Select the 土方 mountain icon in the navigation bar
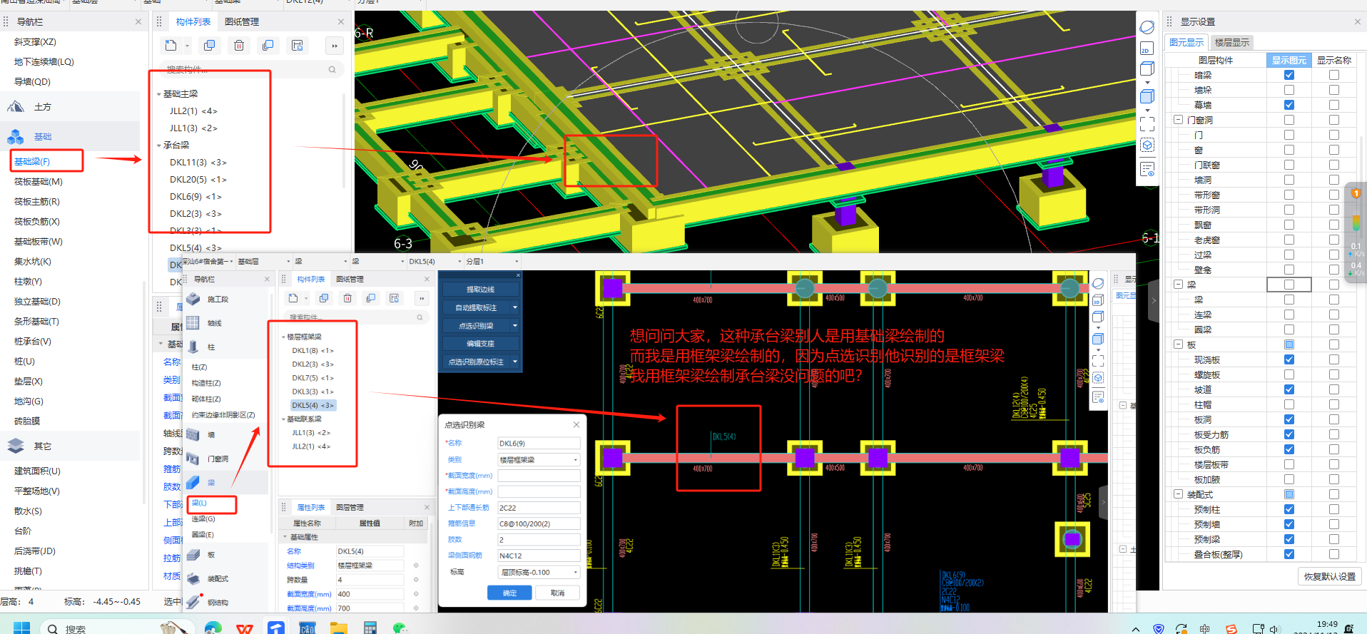 (16, 107)
